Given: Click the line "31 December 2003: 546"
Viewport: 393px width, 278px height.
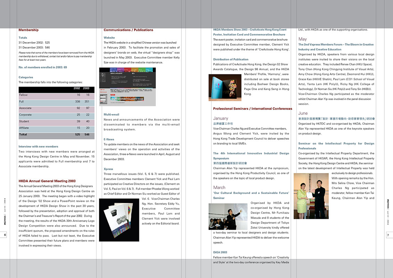Looking at the screenshot, I should 34,47.
